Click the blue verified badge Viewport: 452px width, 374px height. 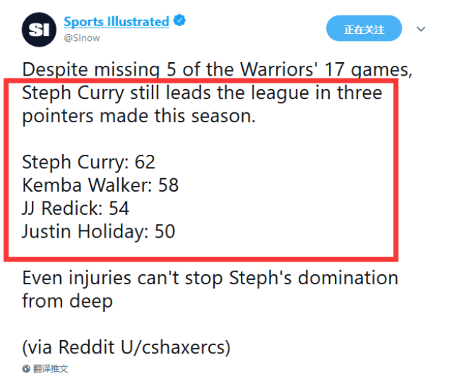180,21
